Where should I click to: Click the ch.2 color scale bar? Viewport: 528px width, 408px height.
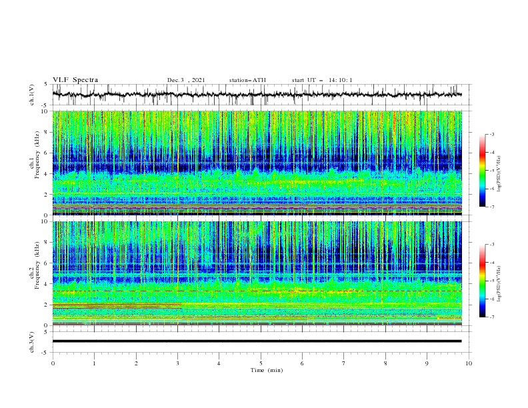point(483,281)
